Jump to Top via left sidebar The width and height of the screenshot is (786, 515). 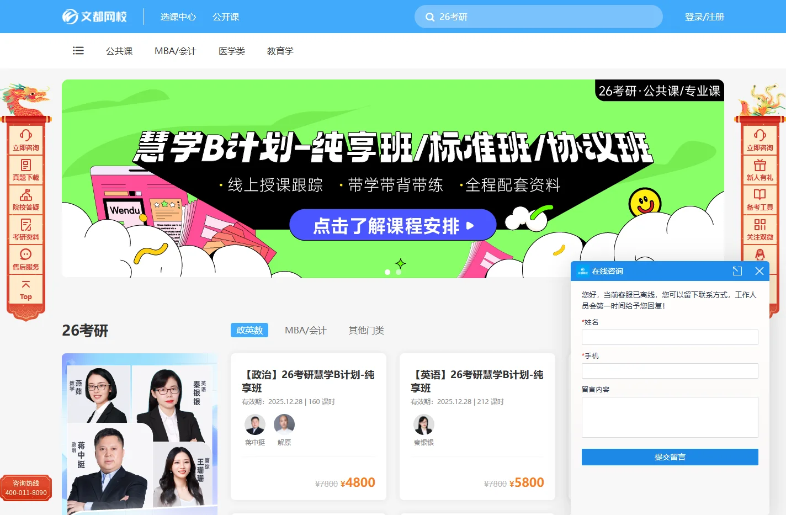(26, 289)
